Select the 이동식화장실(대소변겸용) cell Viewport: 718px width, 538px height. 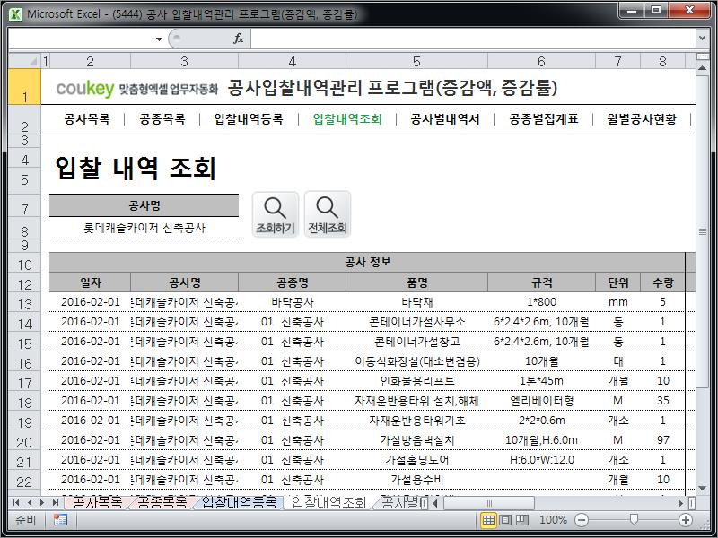(416, 361)
